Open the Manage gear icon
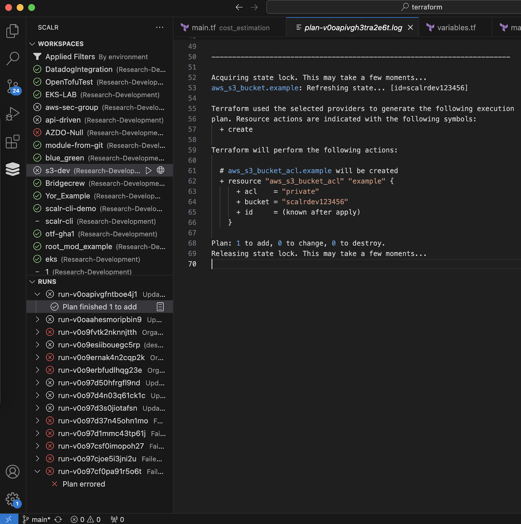The height and width of the screenshot is (524, 521). 13,500
